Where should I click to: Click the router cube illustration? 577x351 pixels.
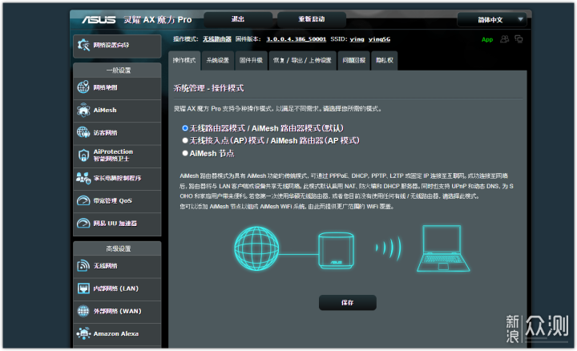coord(336,251)
